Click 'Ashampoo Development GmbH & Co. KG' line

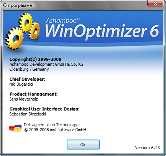(46, 64)
